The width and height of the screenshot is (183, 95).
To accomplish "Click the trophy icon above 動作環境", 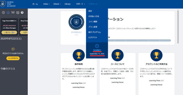I will point(79,55).
